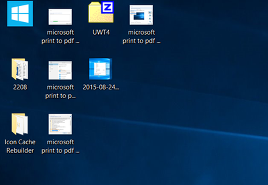
Task: Click the 'microsoft print to pdf' label beside Icon Cache Rebuilder
Action: [x=61, y=146]
